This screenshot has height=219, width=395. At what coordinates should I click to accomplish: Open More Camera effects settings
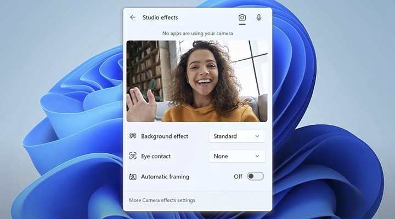point(162,200)
